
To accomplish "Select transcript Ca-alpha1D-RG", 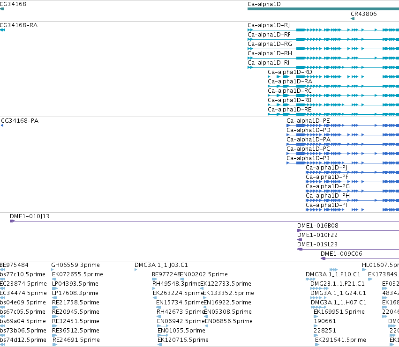I will coord(323,49).
